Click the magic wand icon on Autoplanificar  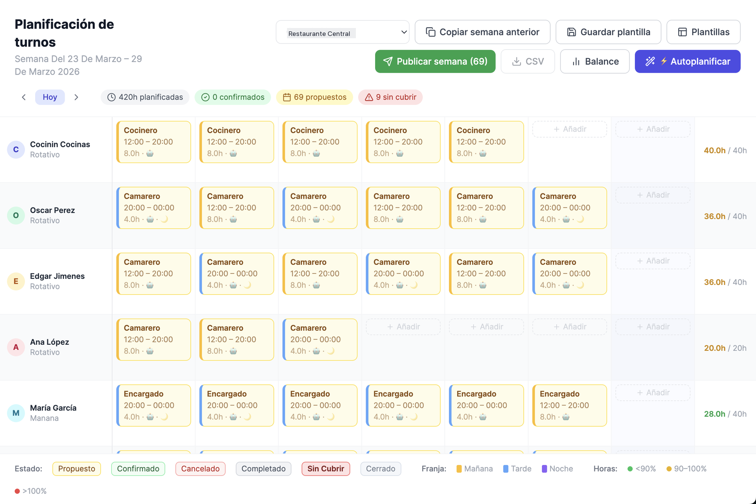(x=650, y=61)
